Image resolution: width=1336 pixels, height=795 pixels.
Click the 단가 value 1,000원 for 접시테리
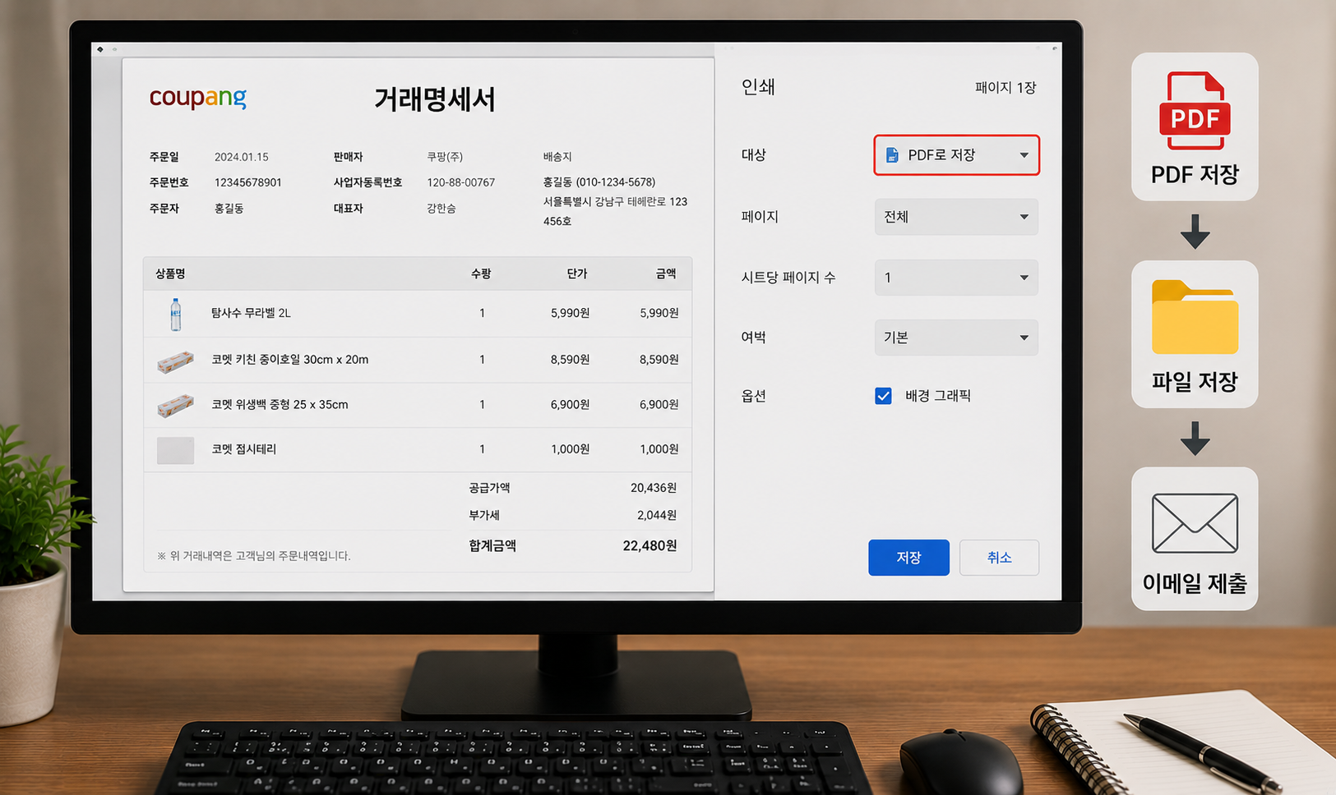pos(570,449)
